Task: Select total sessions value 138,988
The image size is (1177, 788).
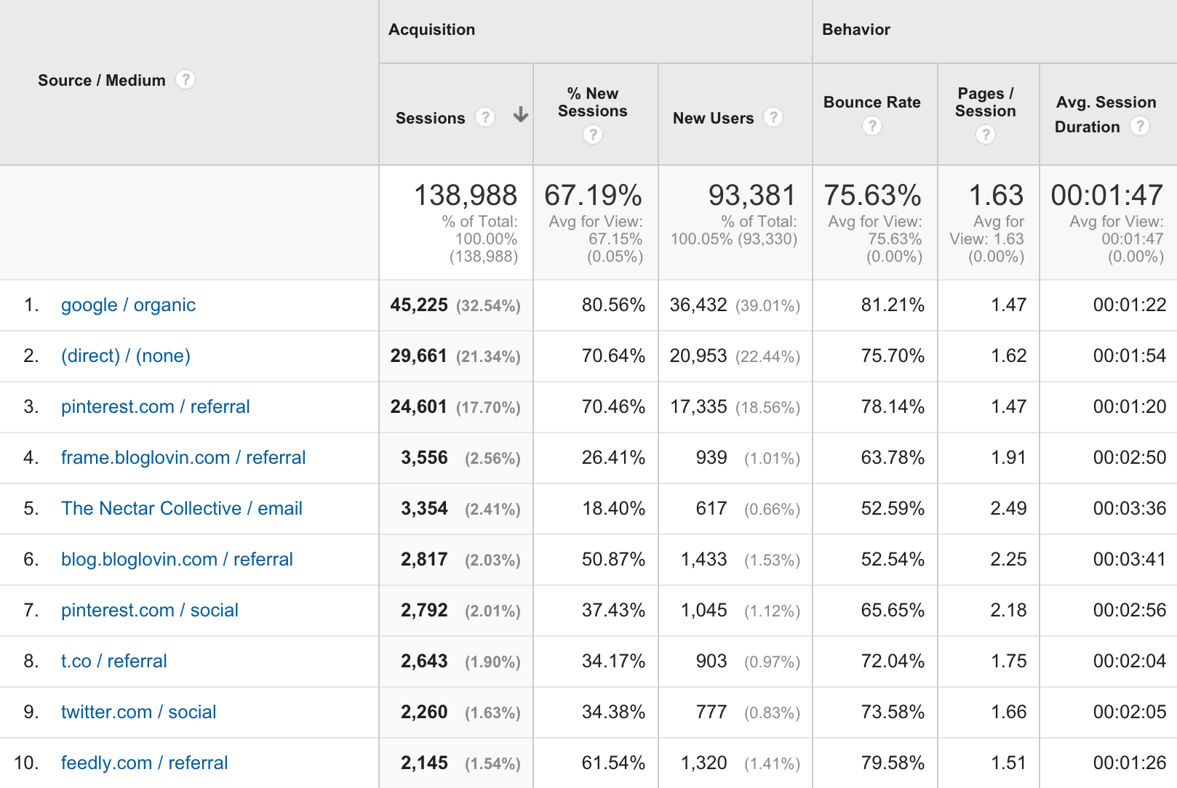Action: tap(466, 195)
